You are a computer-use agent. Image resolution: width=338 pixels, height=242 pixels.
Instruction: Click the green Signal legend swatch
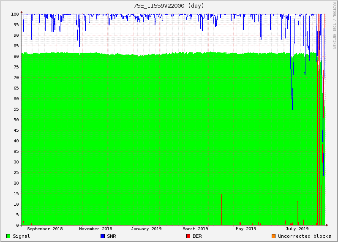click(8, 236)
